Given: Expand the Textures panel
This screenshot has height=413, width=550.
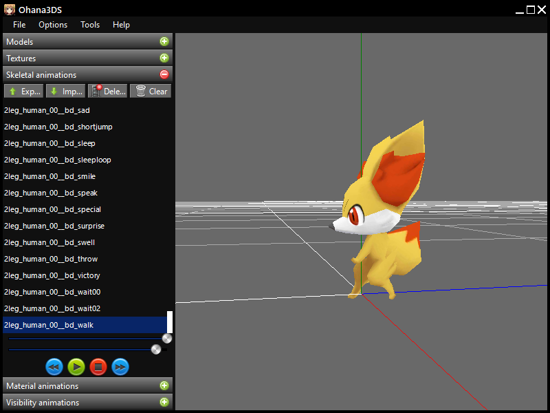Looking at the screenshot, I should tap(164, 59).
